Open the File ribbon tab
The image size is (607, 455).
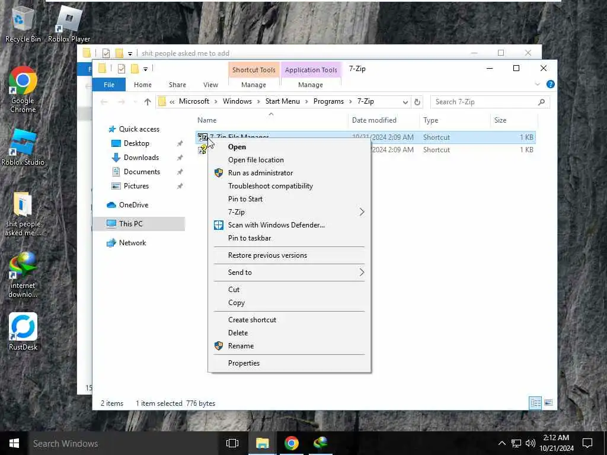tap(109, 85)
